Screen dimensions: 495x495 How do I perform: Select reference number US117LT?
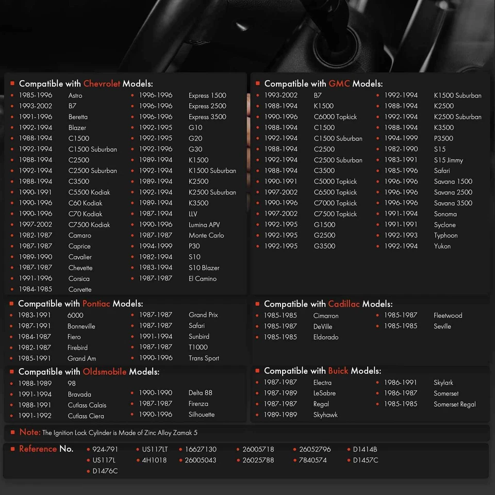point(155,449)
